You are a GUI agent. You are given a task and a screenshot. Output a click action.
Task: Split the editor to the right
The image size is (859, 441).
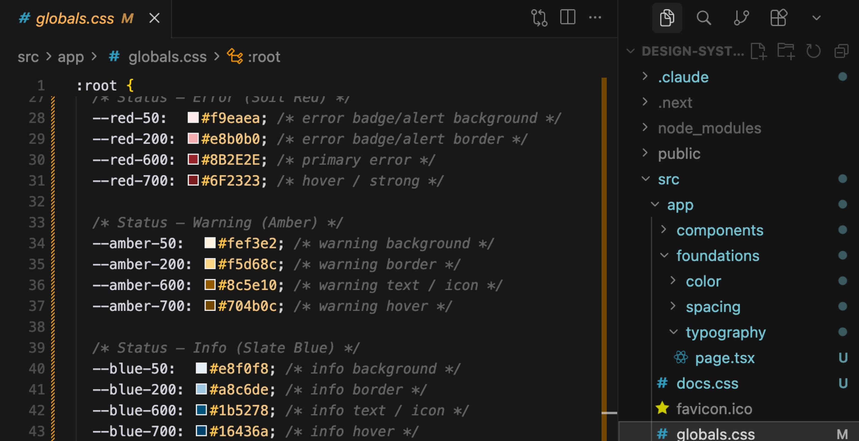point(568,17)
